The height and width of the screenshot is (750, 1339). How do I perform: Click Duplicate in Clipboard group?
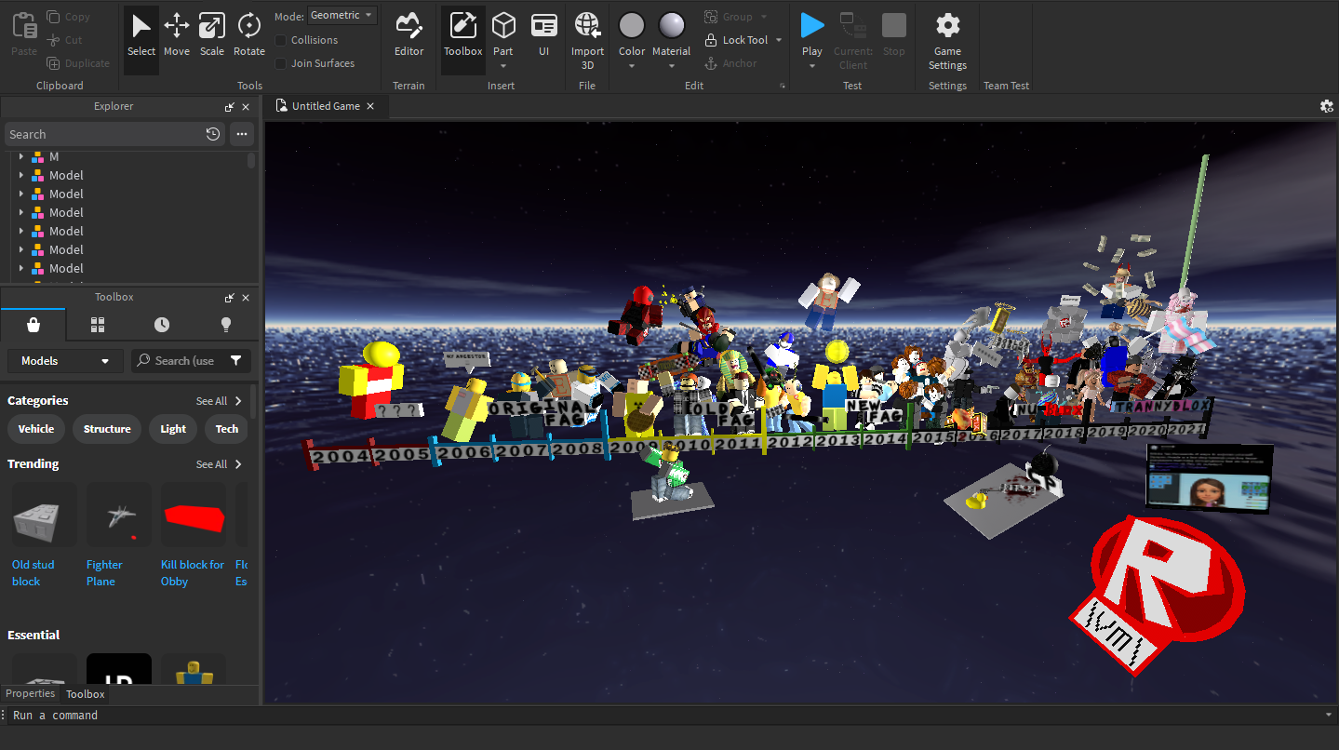78,63
